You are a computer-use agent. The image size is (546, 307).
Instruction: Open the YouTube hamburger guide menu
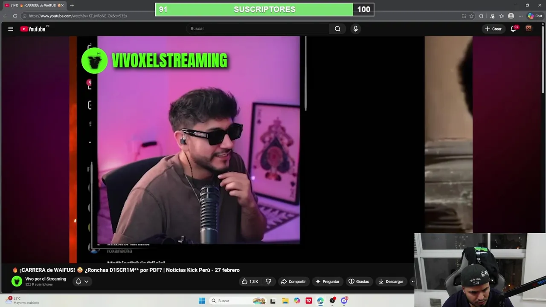[x=11, y=29]
